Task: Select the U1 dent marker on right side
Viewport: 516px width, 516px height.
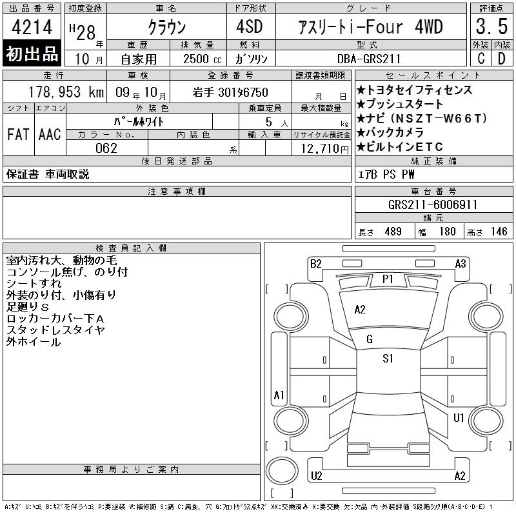Action: [x=459, y=418]
